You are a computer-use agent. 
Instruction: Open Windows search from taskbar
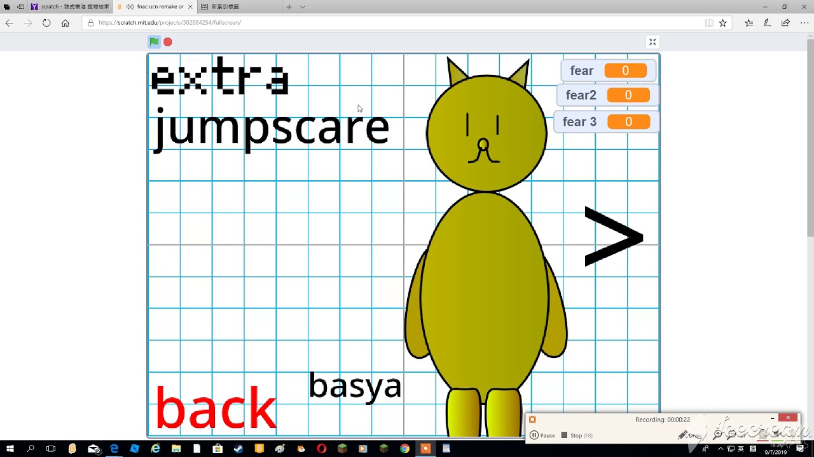pyautogui.click(x=31, y=449)
